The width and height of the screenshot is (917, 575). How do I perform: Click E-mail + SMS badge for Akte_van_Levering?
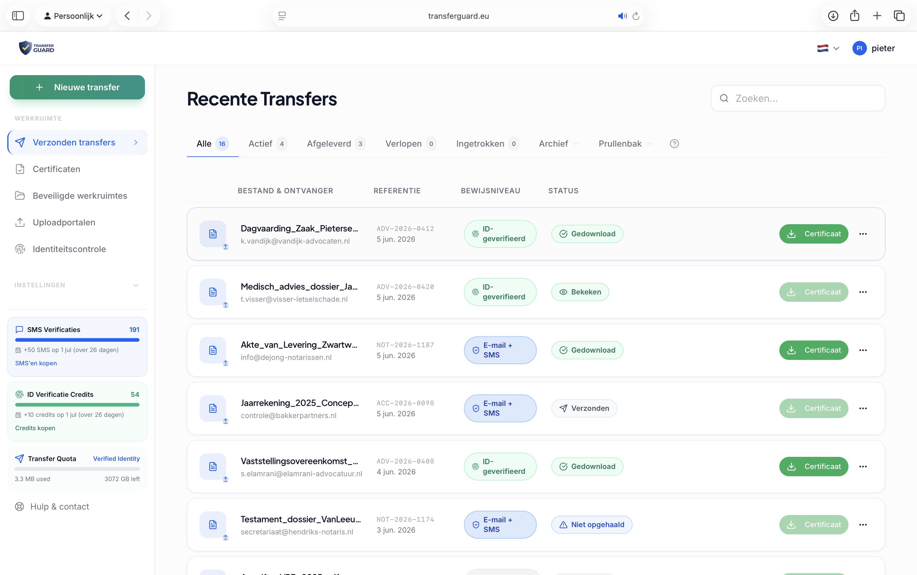coord(500,350)
